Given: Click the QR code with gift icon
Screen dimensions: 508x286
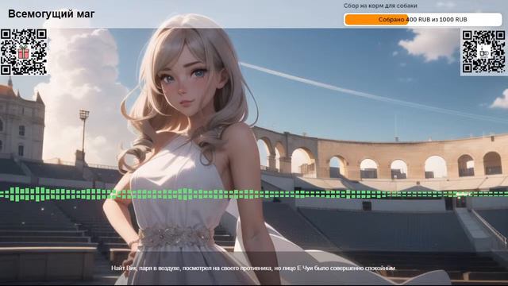Looking at the screenshot, I should (24, 52).
